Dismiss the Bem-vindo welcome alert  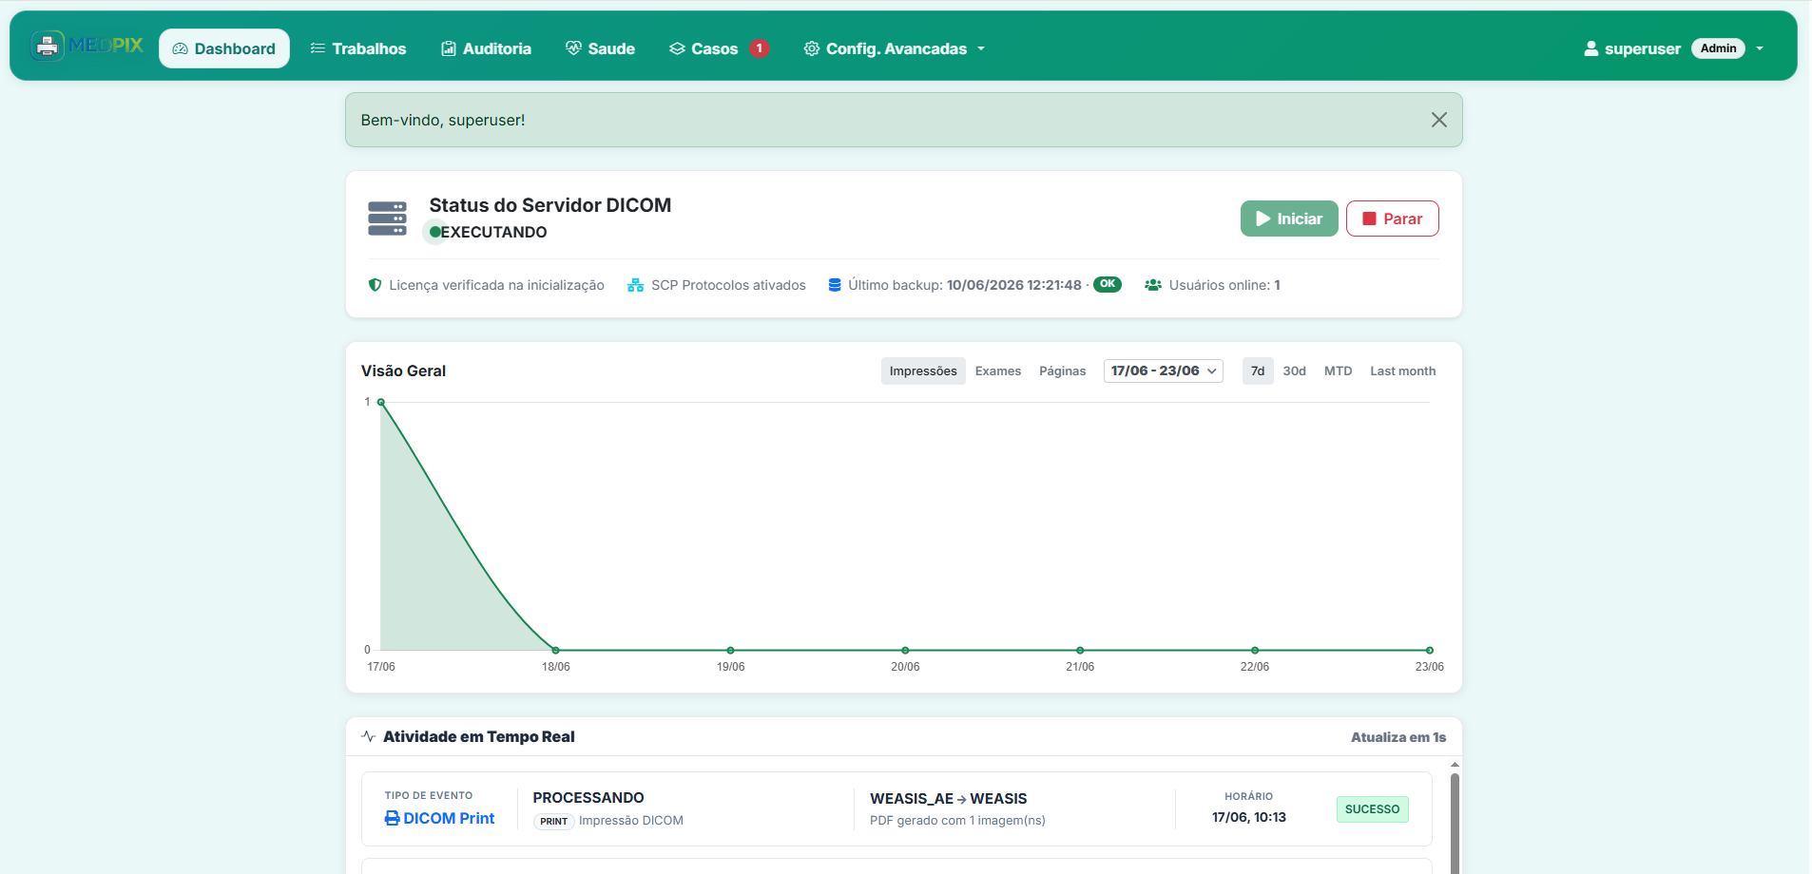[1438, 120]
